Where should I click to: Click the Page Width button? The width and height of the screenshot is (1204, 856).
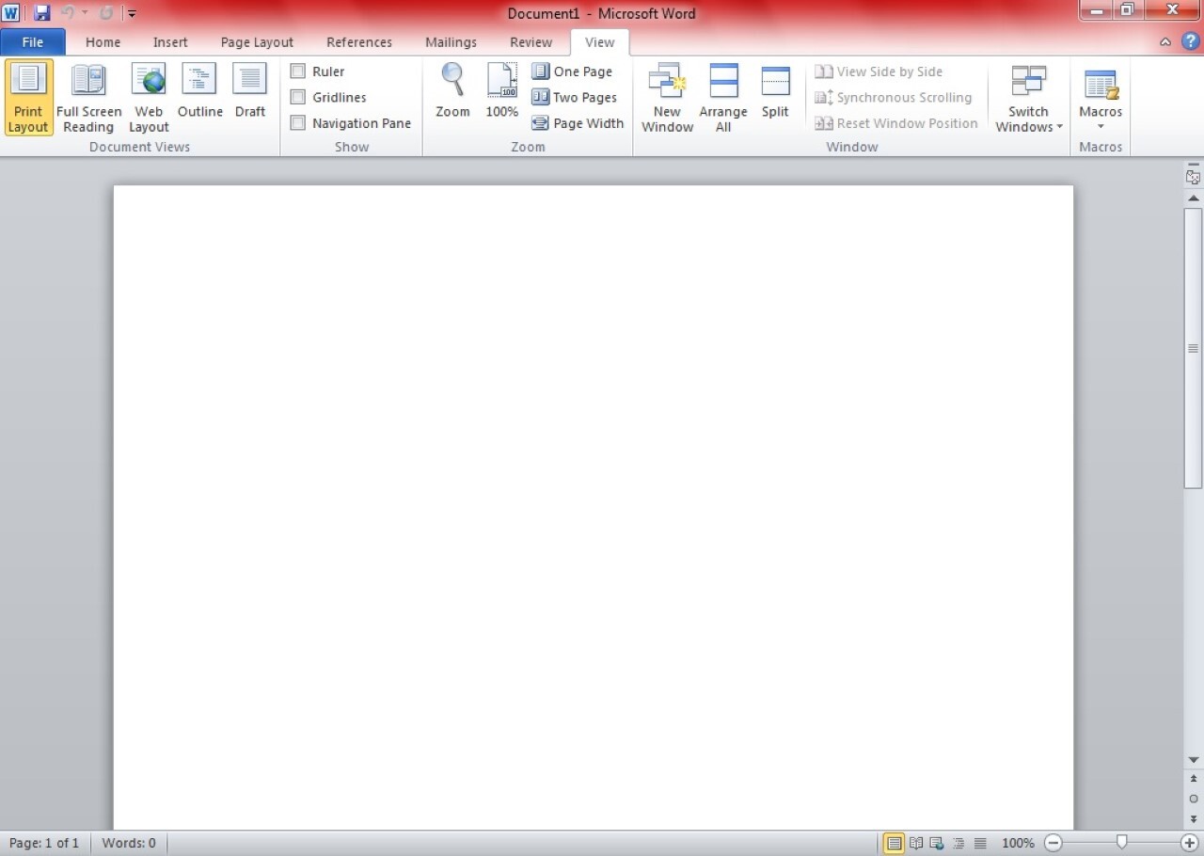click(578, 123)
